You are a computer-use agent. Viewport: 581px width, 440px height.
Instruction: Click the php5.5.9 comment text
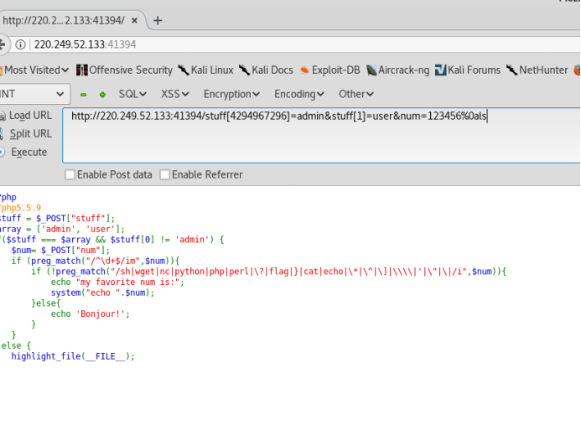[20, 208]
